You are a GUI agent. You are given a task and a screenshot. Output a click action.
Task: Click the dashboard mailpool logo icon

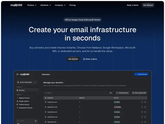click(x=18, y=74)
